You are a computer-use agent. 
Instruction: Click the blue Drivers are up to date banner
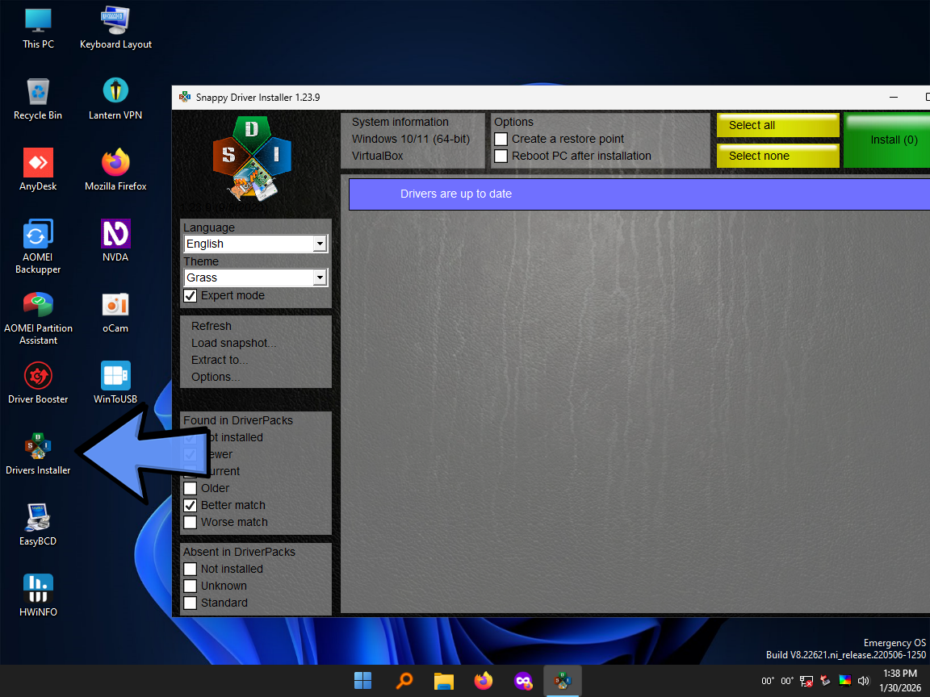point(638,194)
